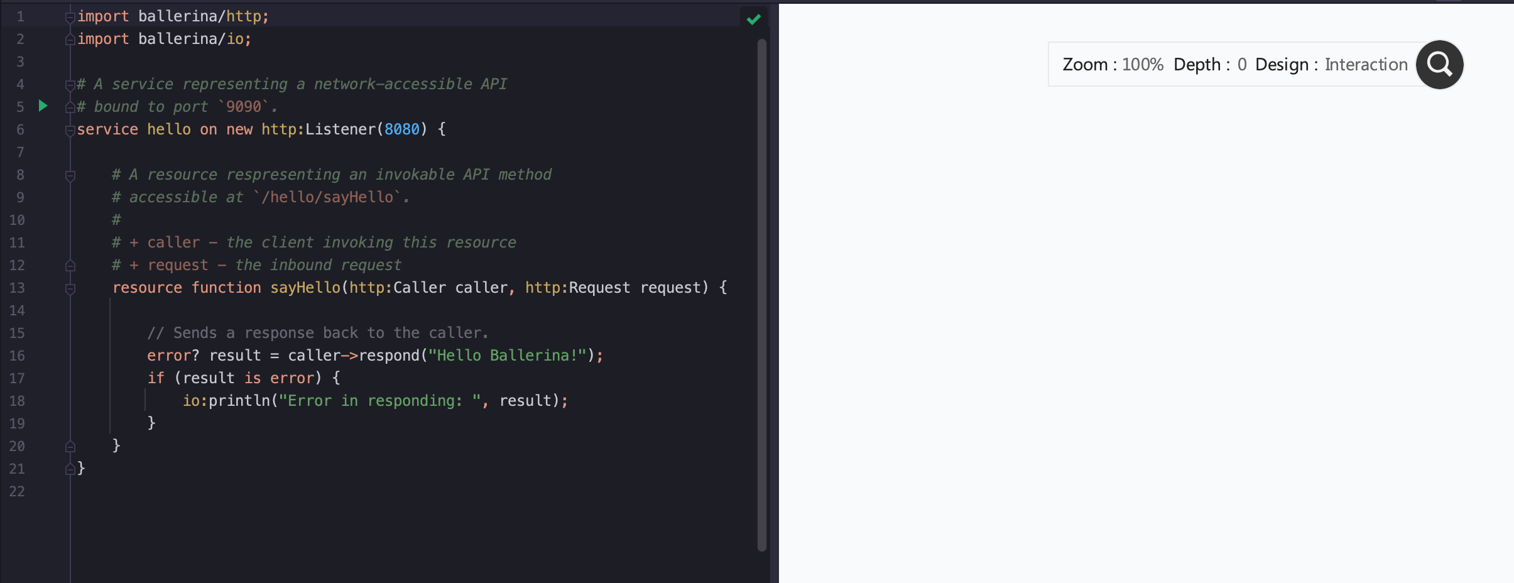Image resolution: width=1514 pixels, height=583 pixels.
Task: Click http:Caller parameter type on line 13
Action: pos(398,287)
